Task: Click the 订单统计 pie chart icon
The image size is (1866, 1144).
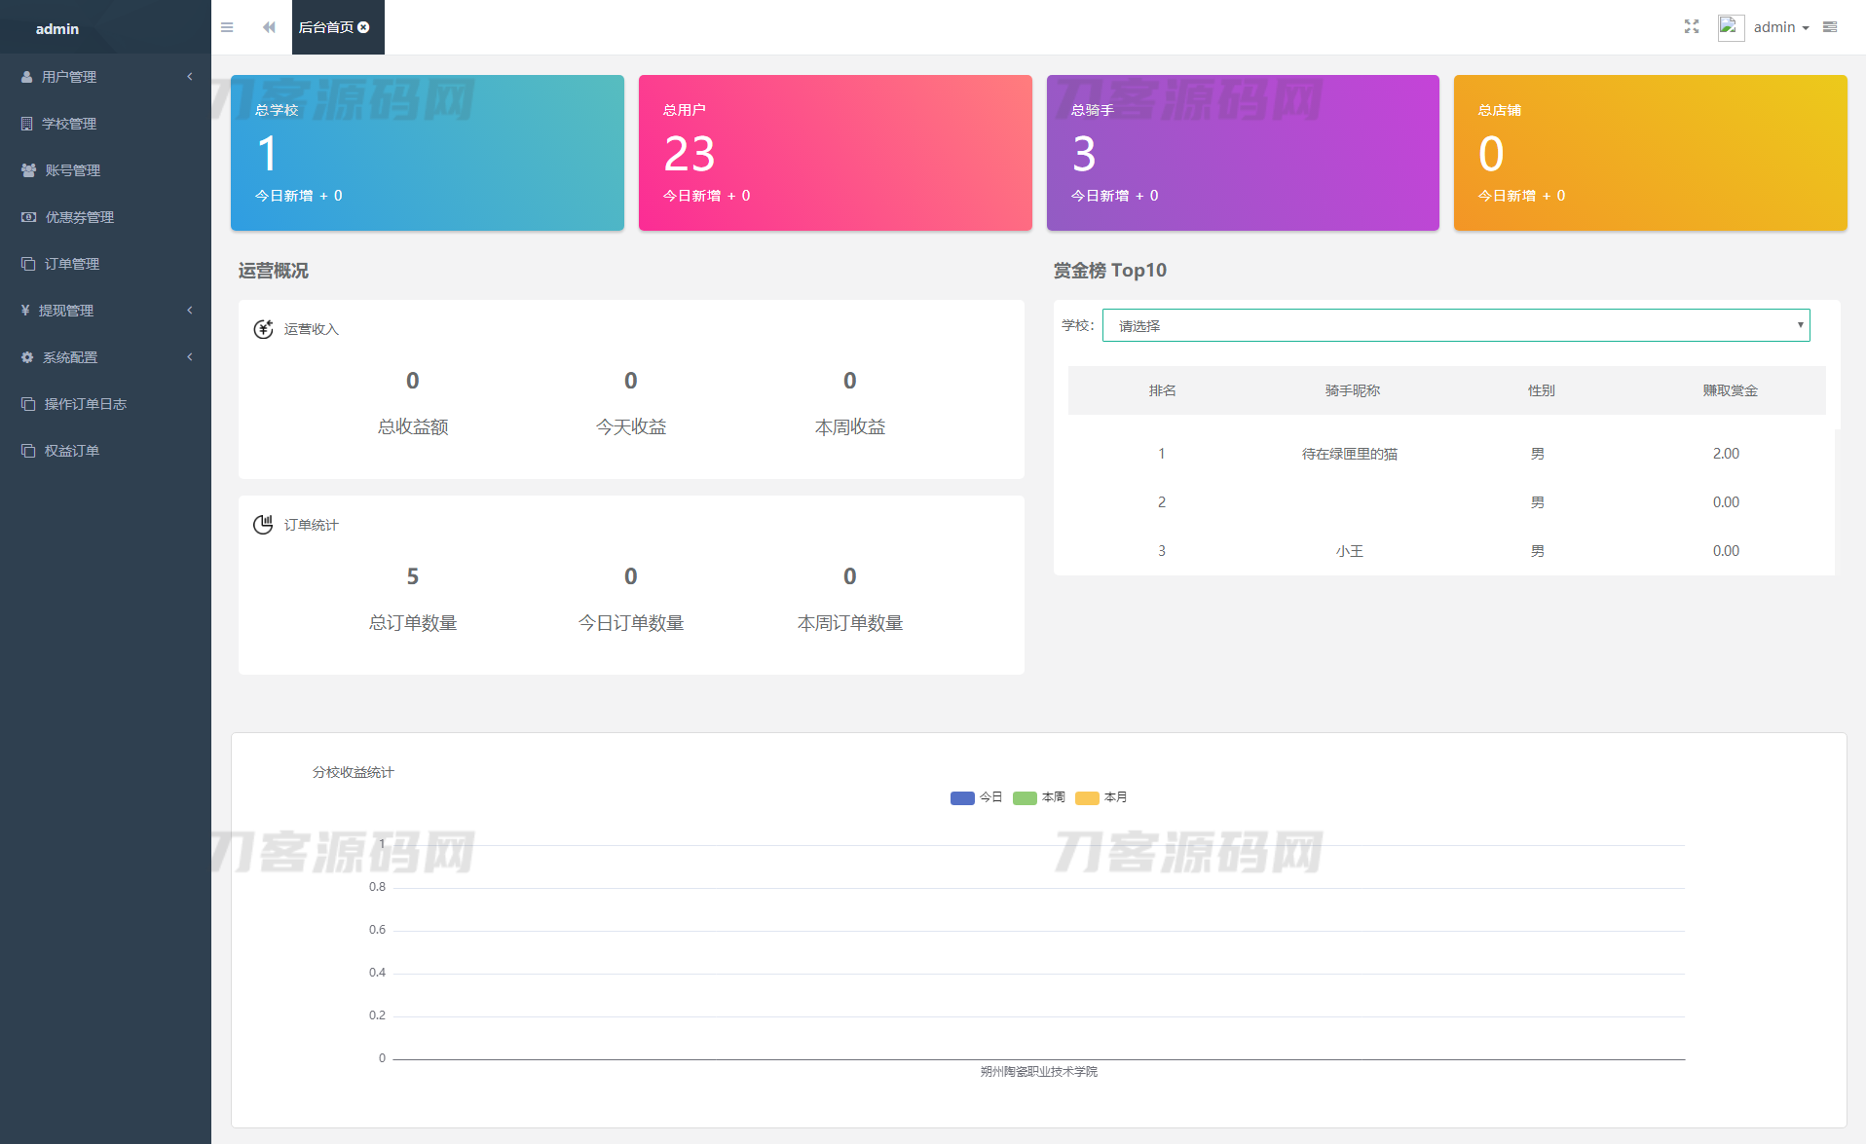Action: pyautogui.click(x=263, y=525)
